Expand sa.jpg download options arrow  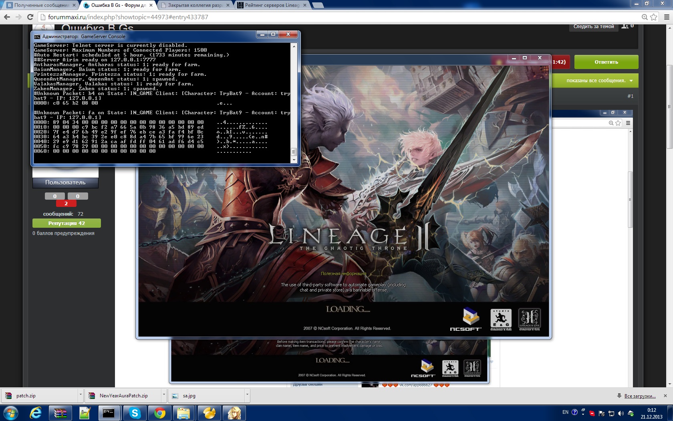click(247, 396)
